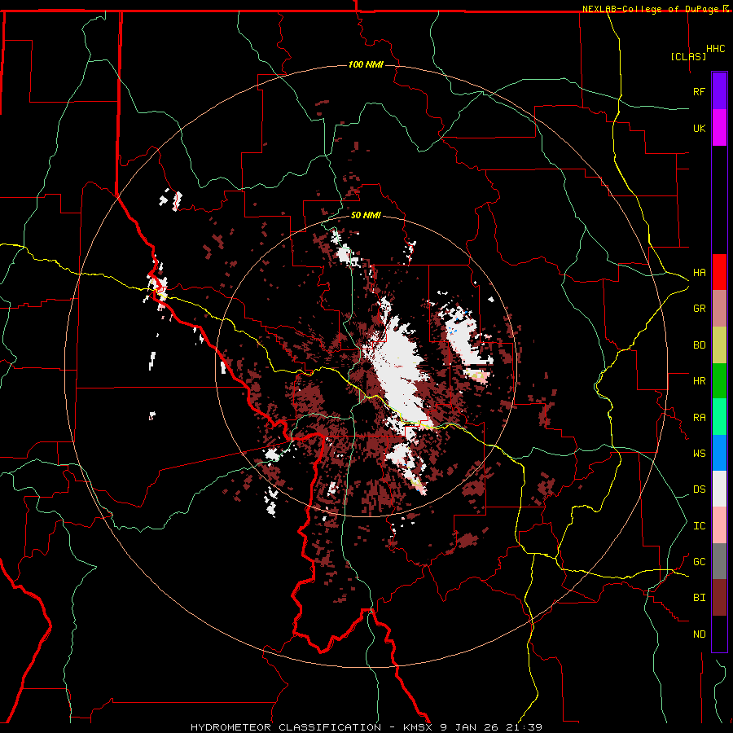Click the [CLAS] units label
This screenshot has height=733, width=733.
pyautogui.click(x=688, y=56)
